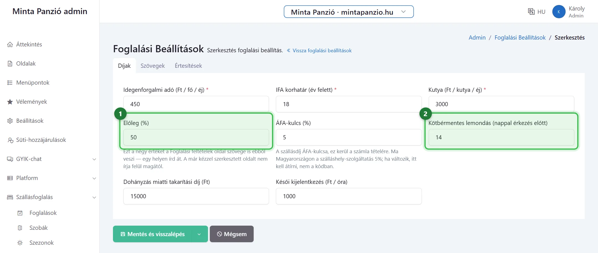Click the Vélemények star icon
Viewport: 598px width, 253px height.
click(x=10, y=102)
